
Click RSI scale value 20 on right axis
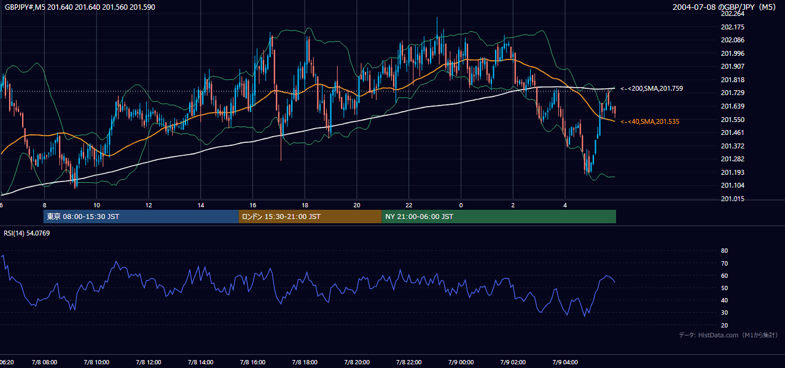point(724,325)
